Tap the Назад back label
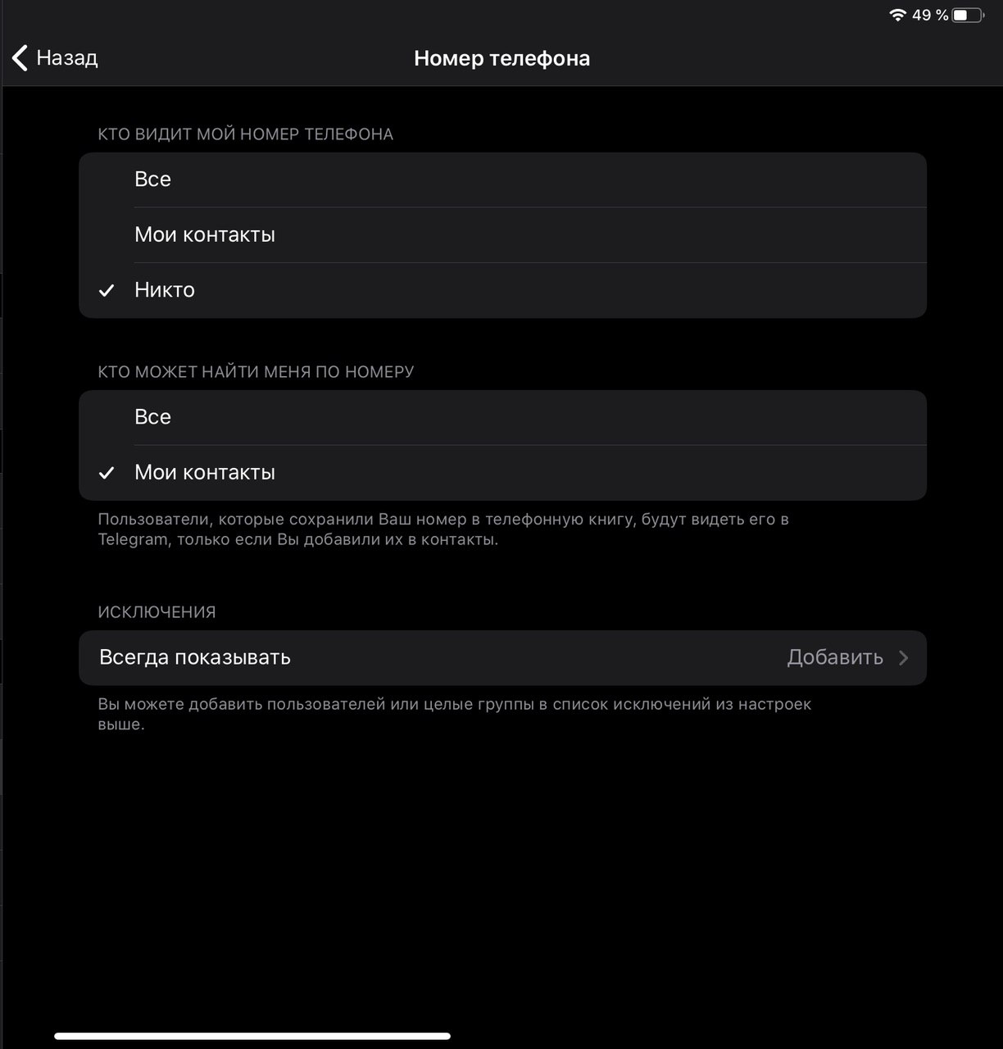Viewport: 1003px width, 1049px height. (x=67, y=58)
